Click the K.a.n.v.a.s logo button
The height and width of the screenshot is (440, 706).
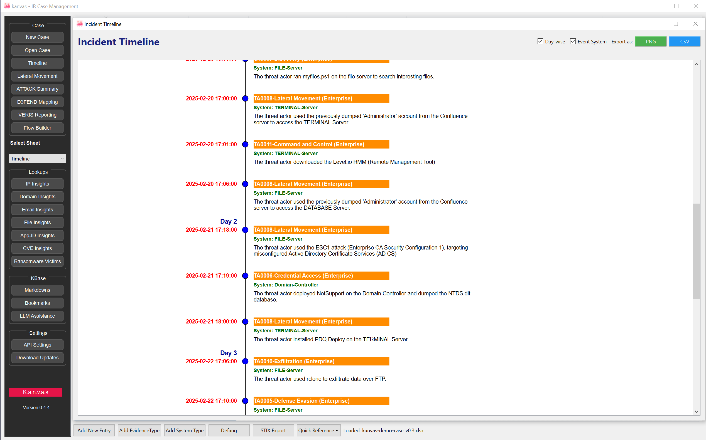(36, 392)
